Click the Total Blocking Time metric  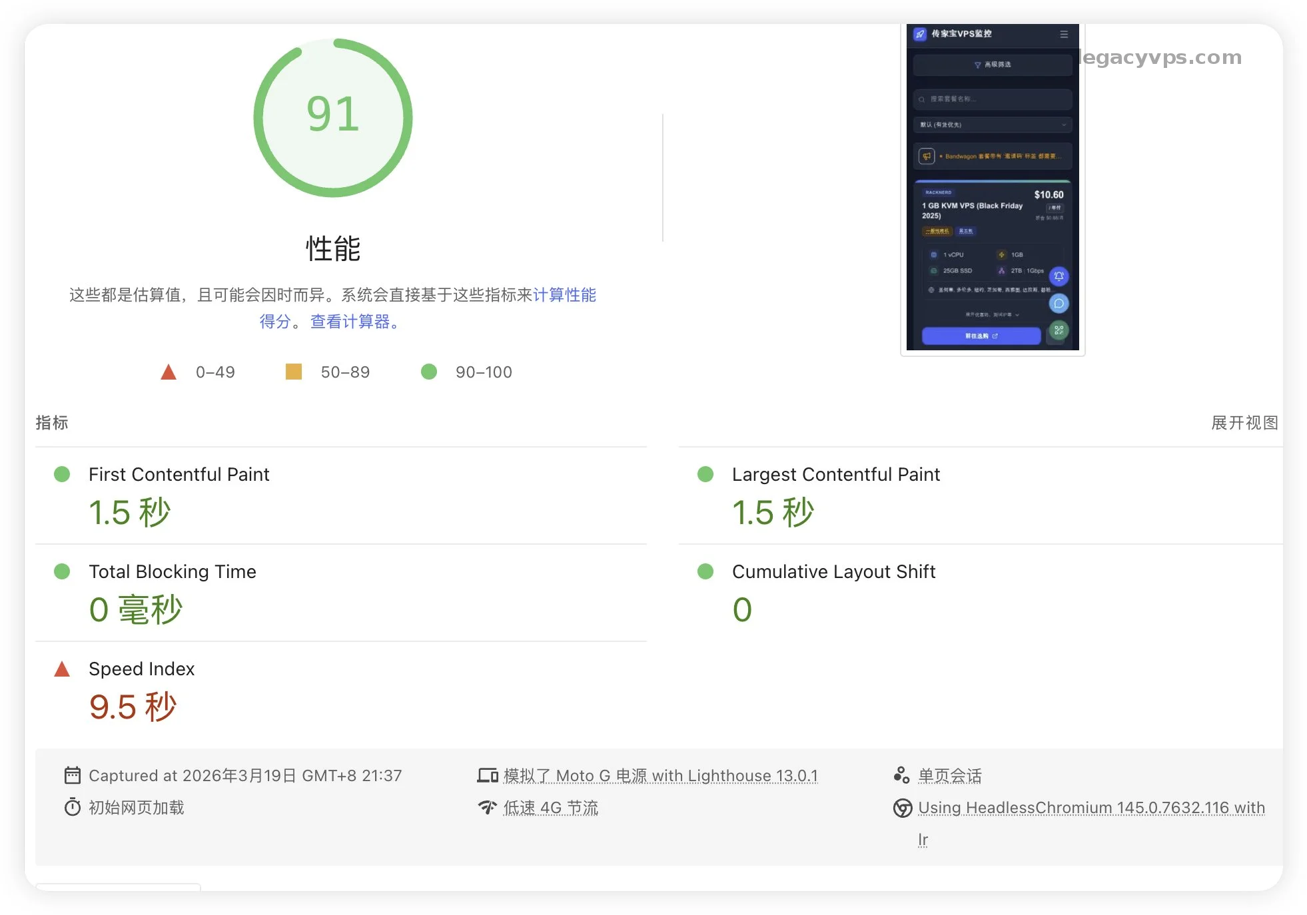[x=172, y=571]
